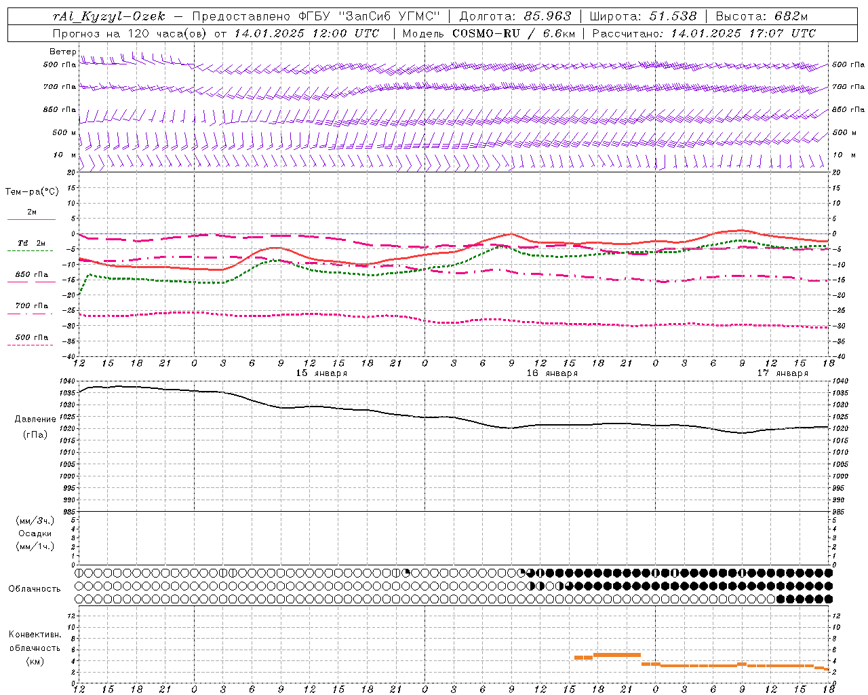Image resolution: width=868 pixels, height=695 pixels.
Task: Click the Давление pressure chart title
Action: click(35, 419)
